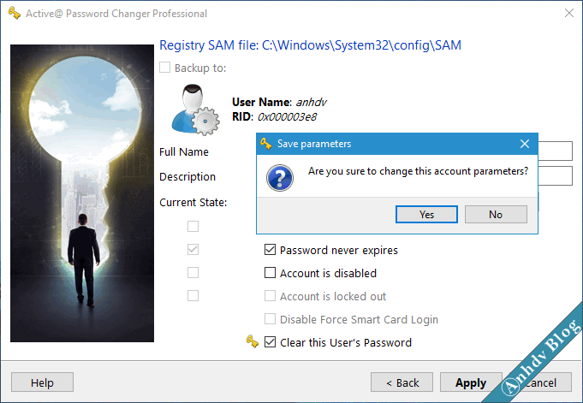Image resolution: width=583 pixels, height=403 pixels.
Task: Close the Save parameters dialog
Action: [525, 144]
